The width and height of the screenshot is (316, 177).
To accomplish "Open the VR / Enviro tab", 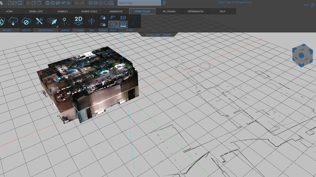I will (169, 11).
